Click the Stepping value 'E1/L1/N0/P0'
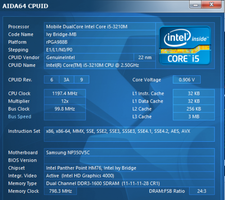 (100, 50)
